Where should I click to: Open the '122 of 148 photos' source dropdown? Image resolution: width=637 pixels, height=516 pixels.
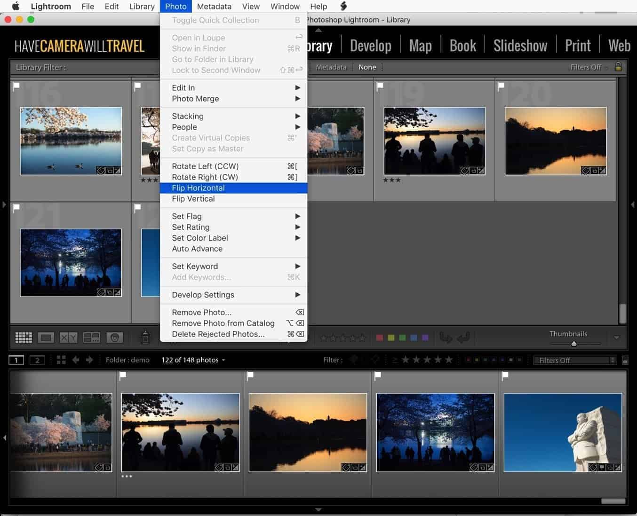193,360
